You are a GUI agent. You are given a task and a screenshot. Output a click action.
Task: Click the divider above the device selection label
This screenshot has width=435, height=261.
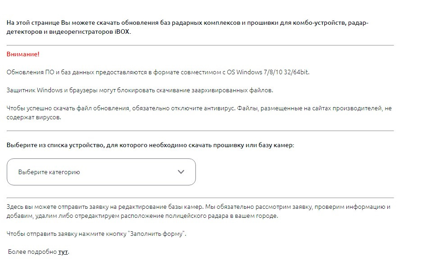tap(200, 131)
